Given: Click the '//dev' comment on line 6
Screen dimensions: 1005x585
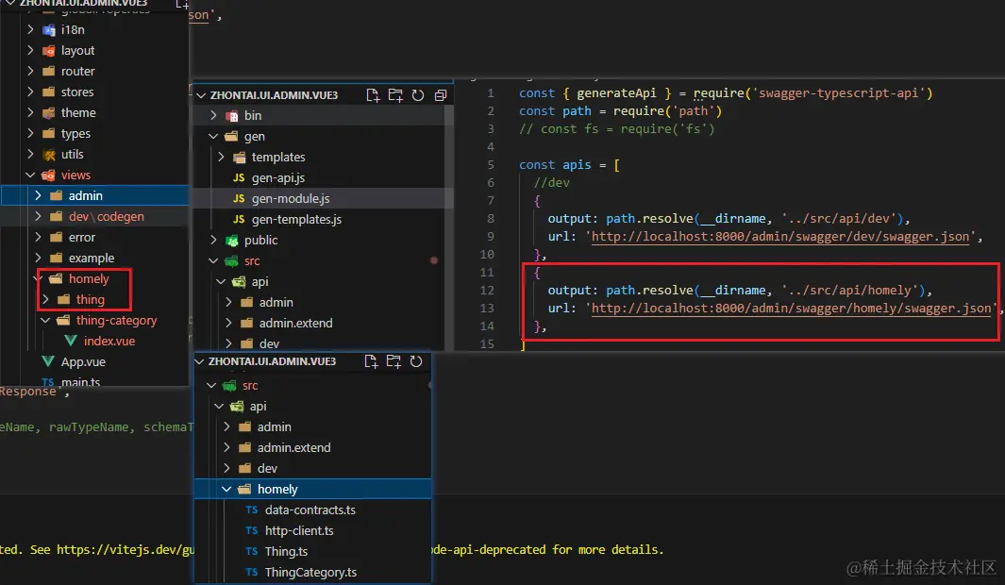Looking at the screenshot, I should (x=551, y=183).
